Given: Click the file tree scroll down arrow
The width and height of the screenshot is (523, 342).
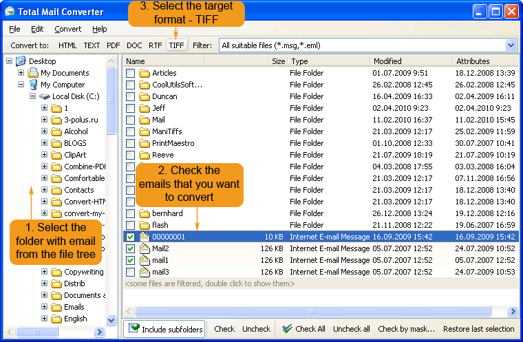Looking at the screenshot, I should [x=111, y=320].
